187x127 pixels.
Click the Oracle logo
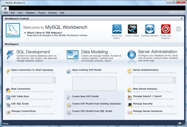(176, 13)
